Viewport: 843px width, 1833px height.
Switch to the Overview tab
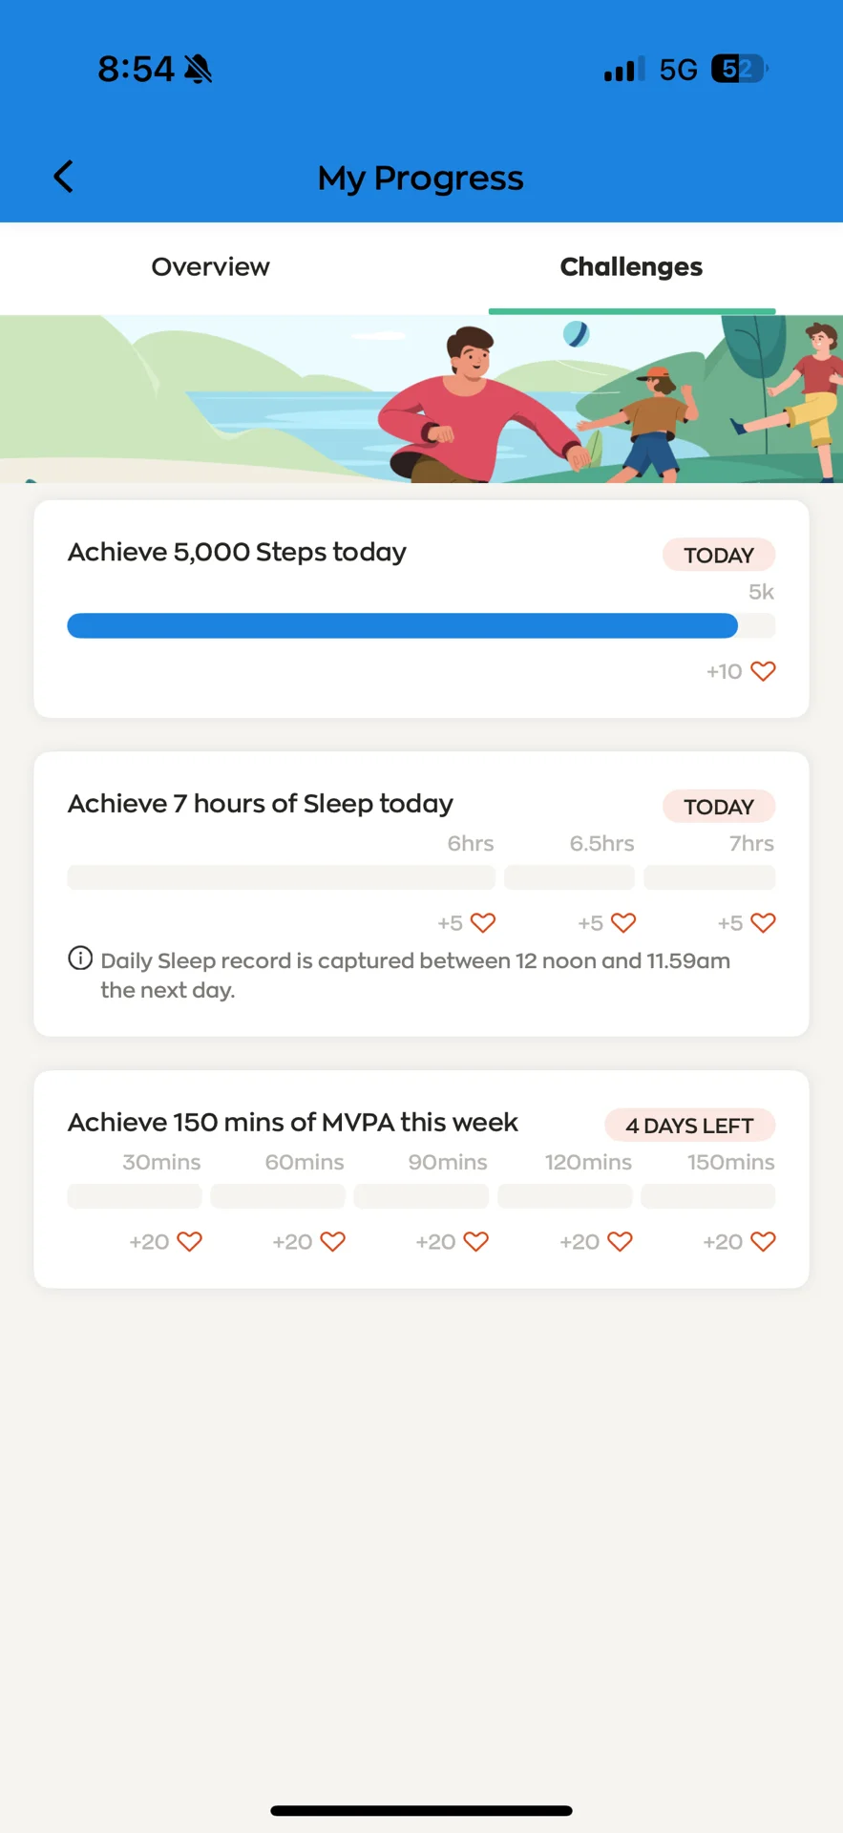pyautogui.click(x=210, y=267)
